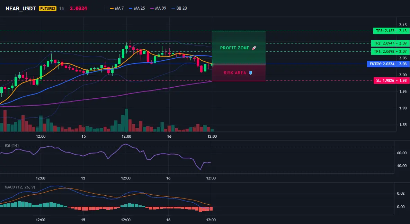Toggle the MA 25 legend entry
The height and width of the screenshot is (224, 410).
point(137,8)
